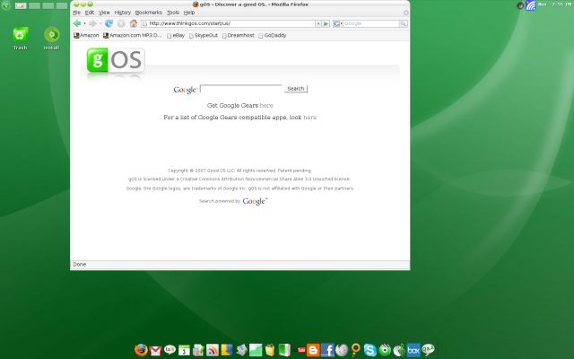Open the SkypeOut bookmark
The height and width of the screenshot is (359, 574).
[204, 36]
